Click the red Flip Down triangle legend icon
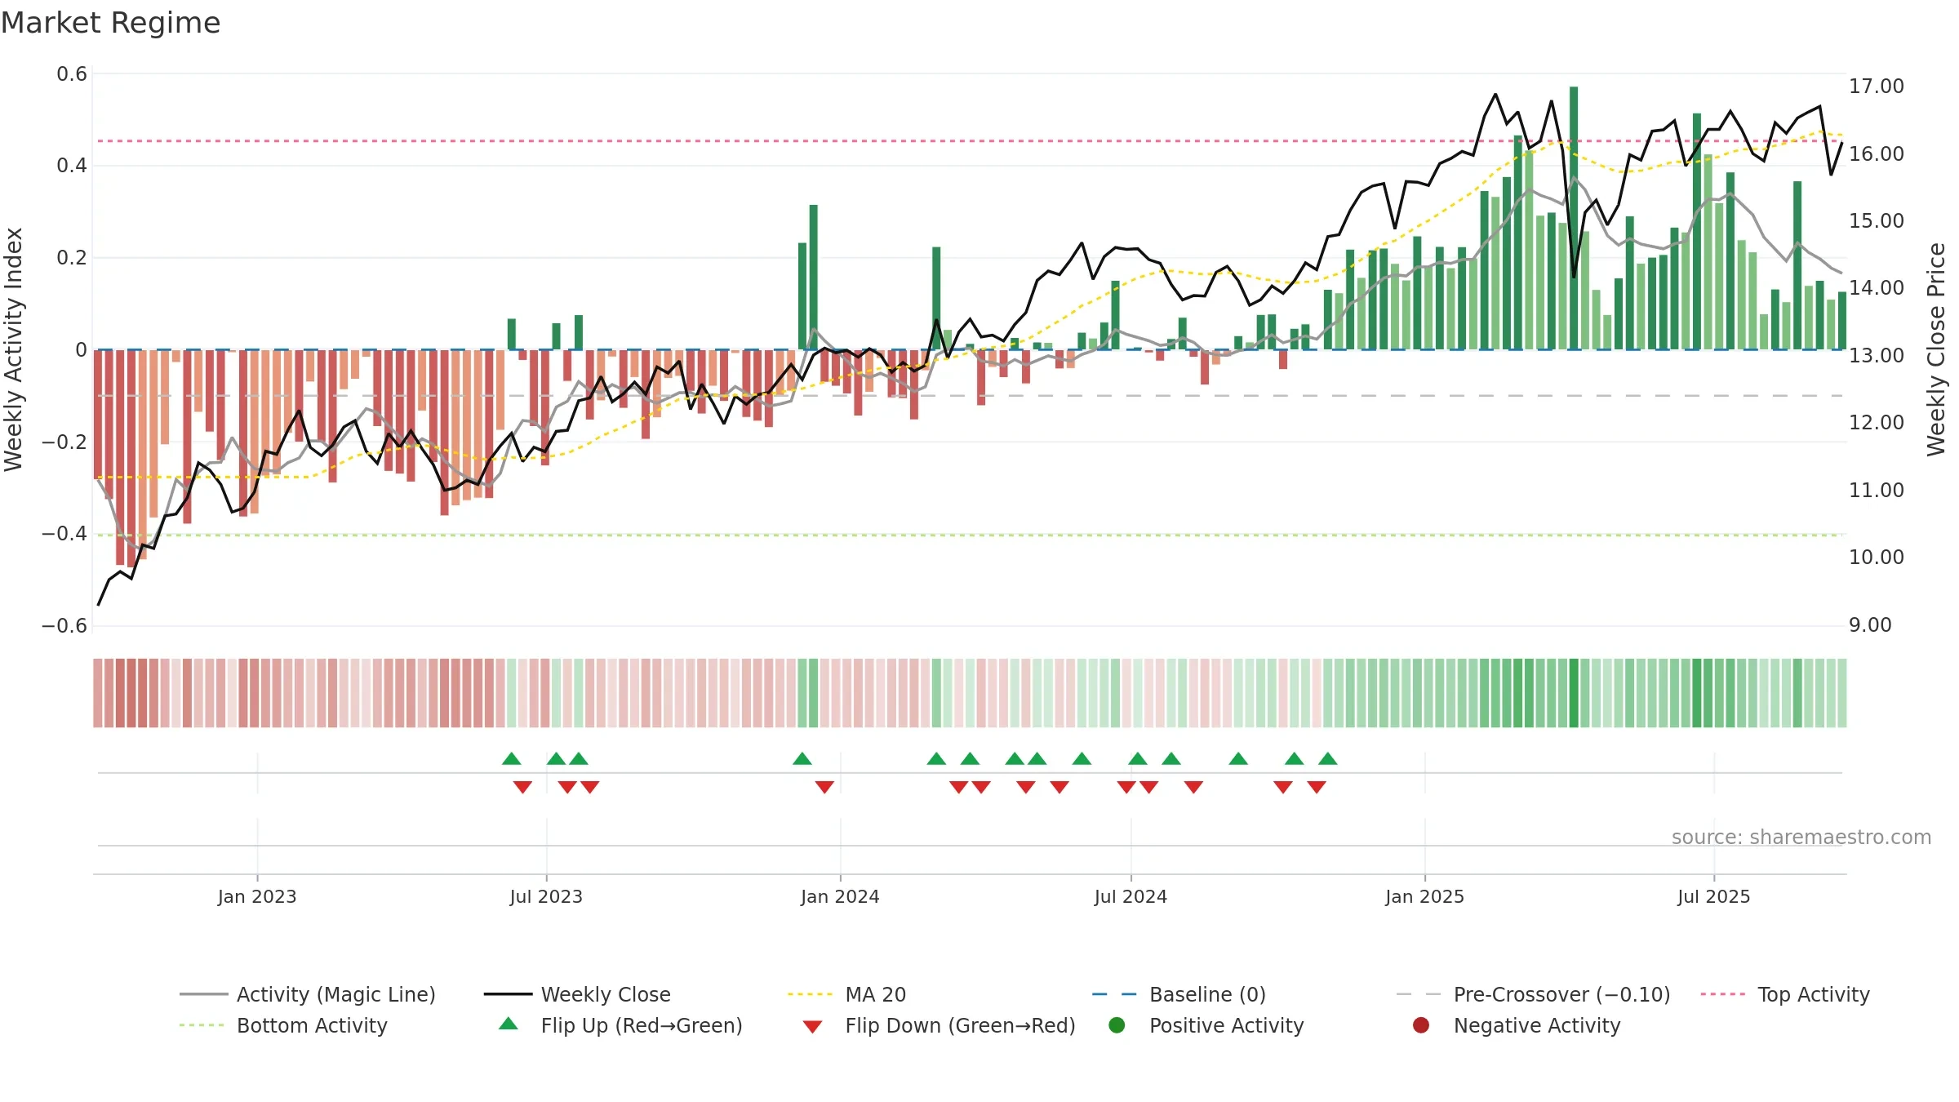 812,1027
